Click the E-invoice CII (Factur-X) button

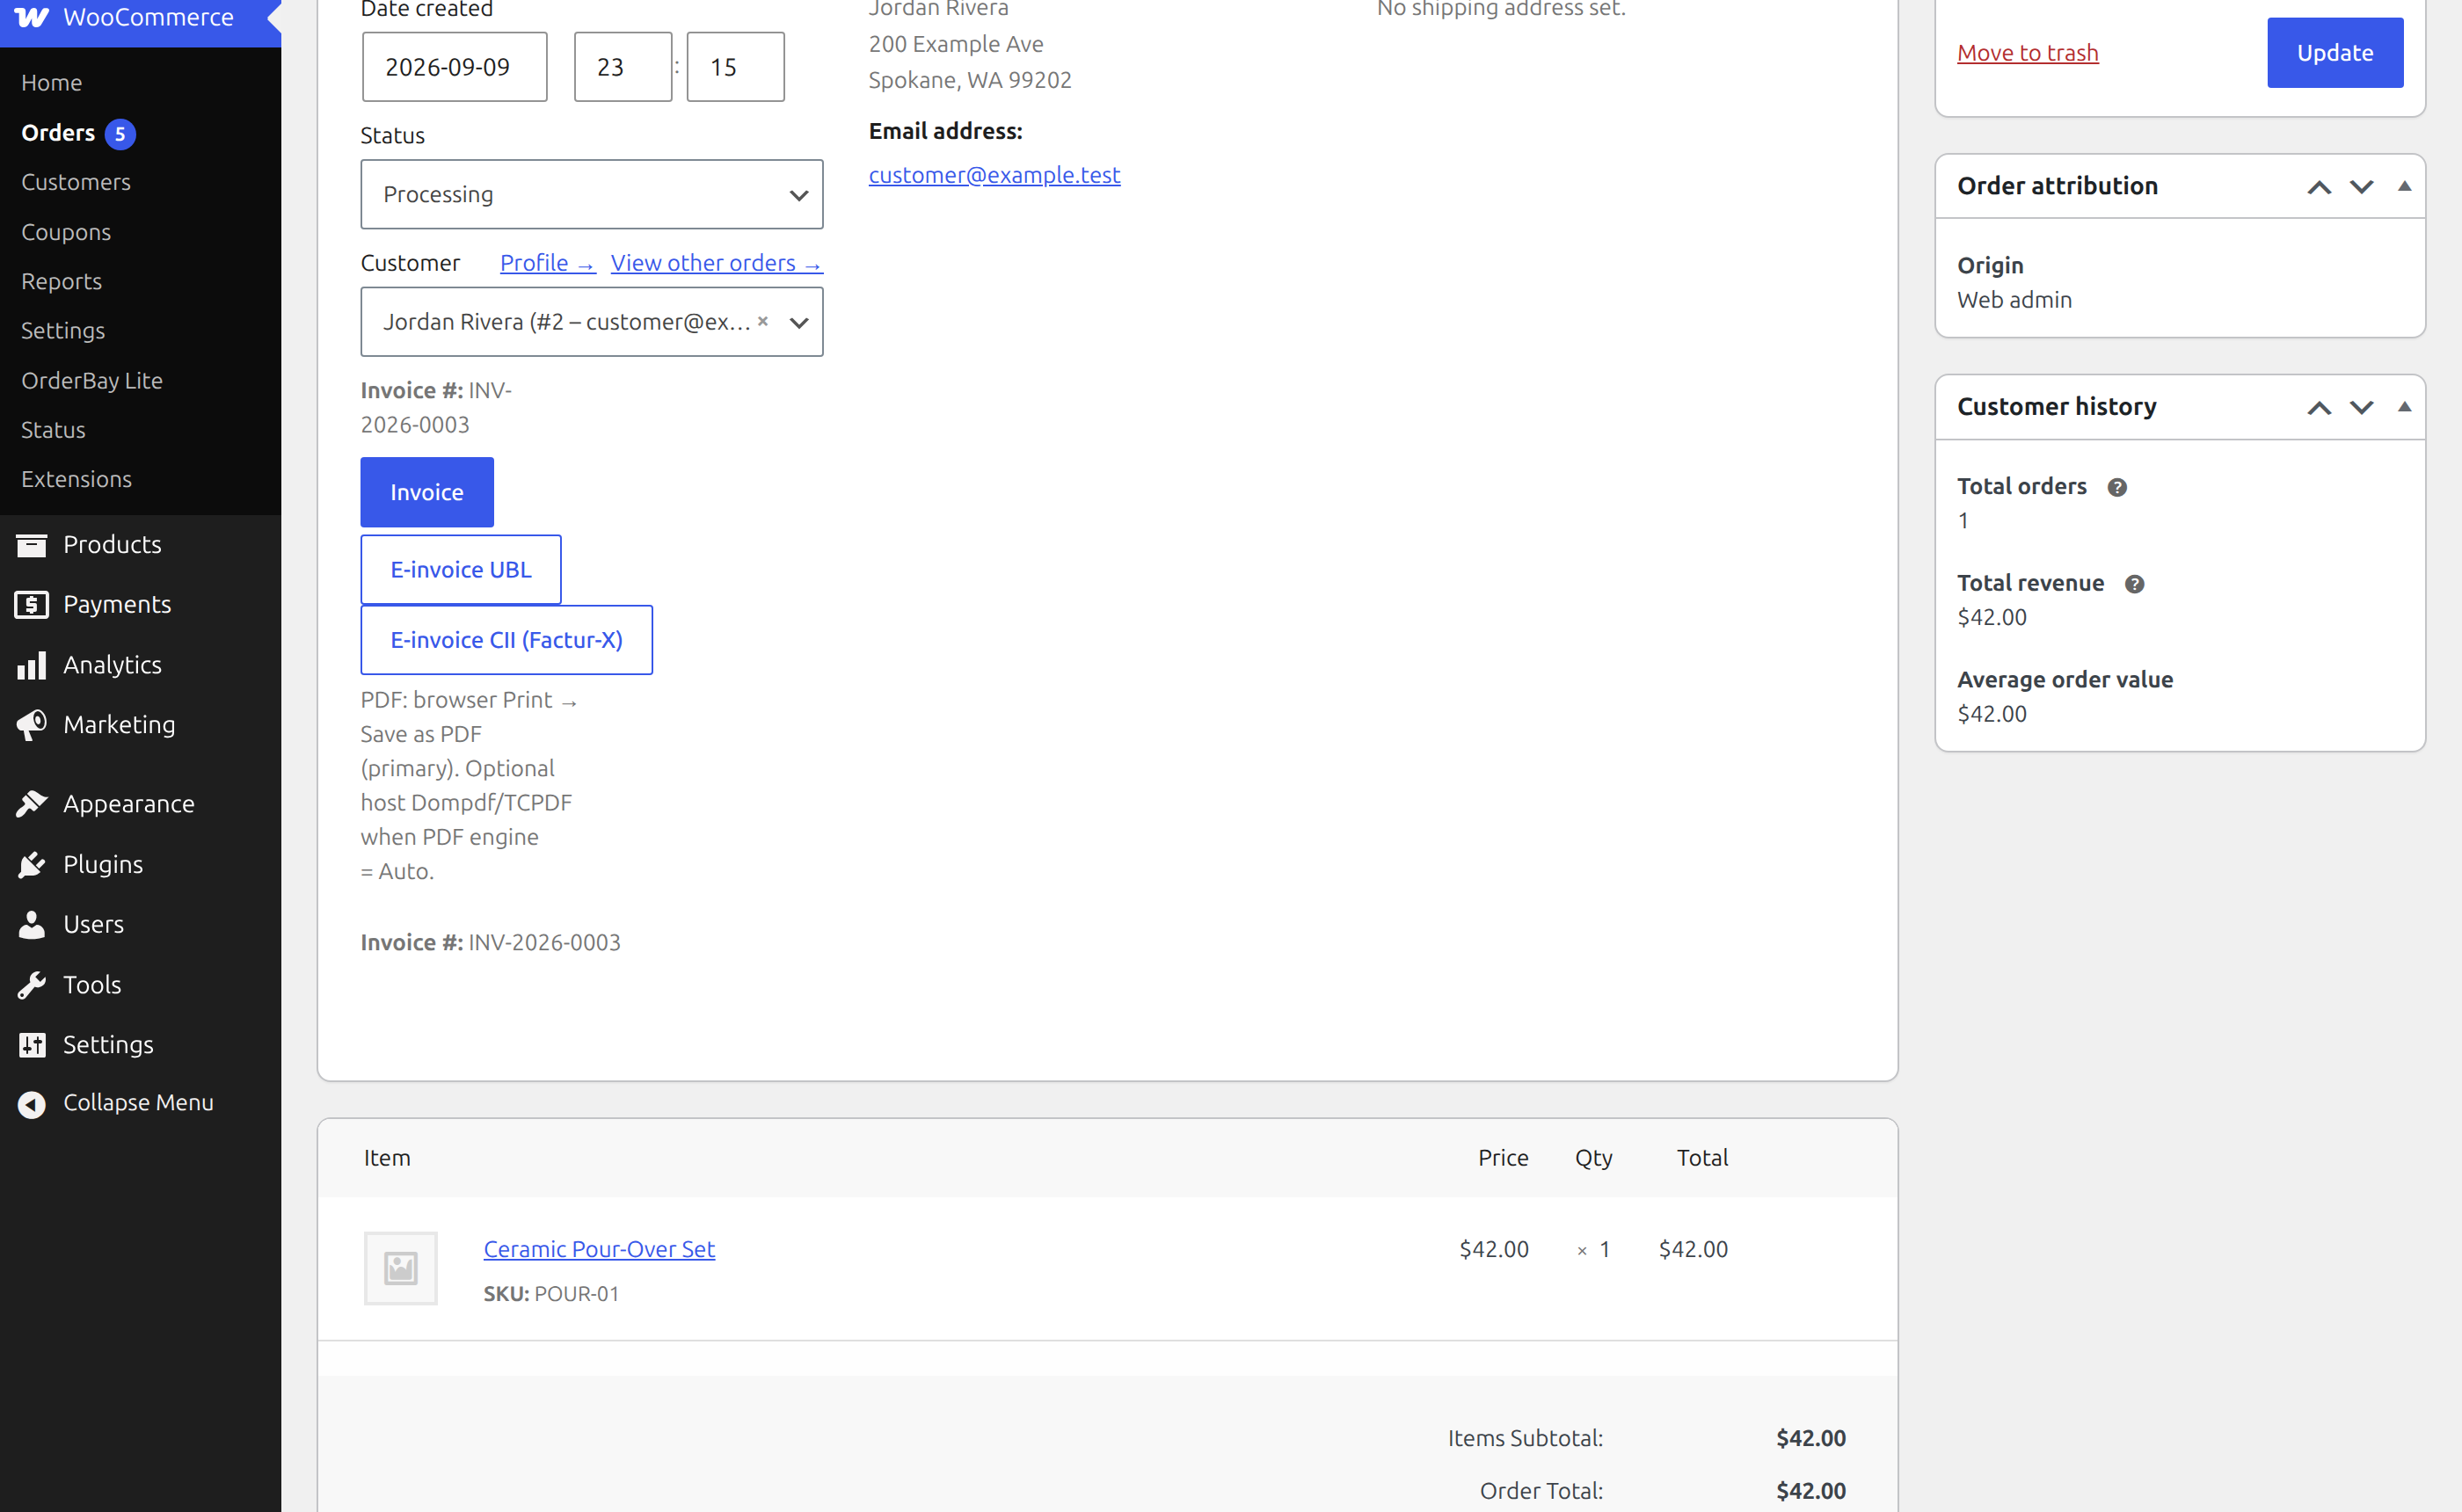507,640
